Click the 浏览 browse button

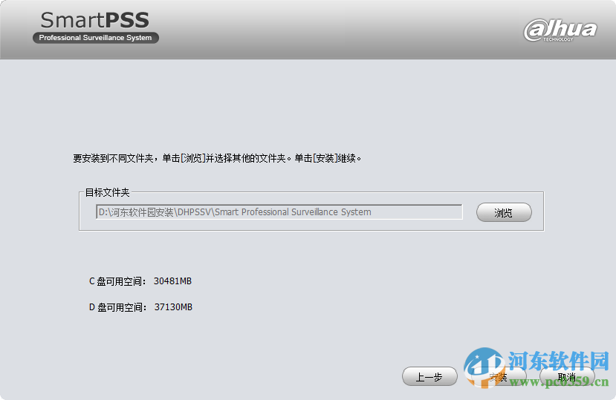click(x=504, y=212)
